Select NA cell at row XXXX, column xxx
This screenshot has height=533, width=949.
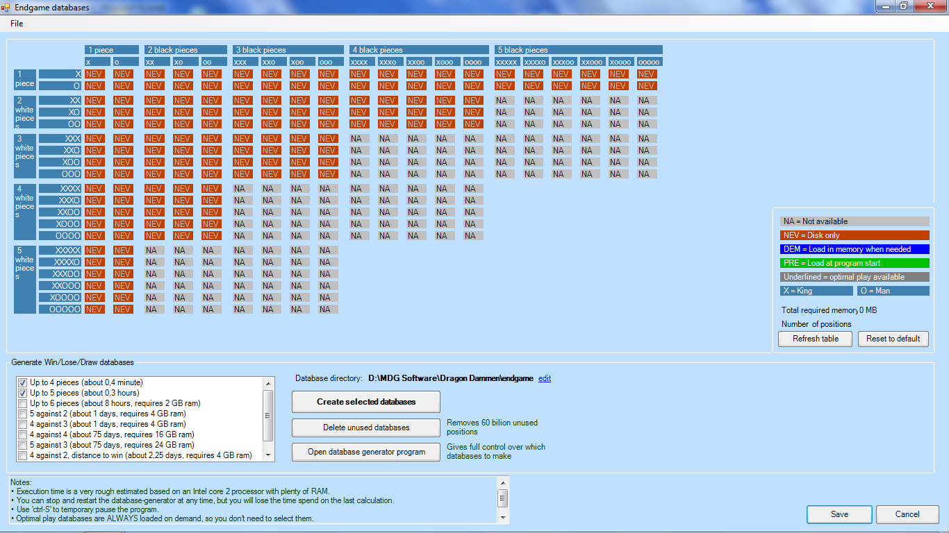[242, 188]
